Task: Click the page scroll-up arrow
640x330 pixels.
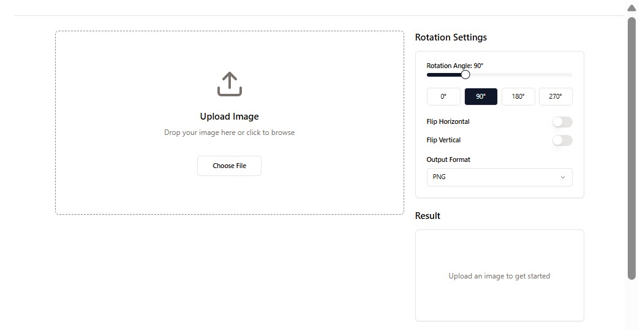Action: click(x=631, y=8)
